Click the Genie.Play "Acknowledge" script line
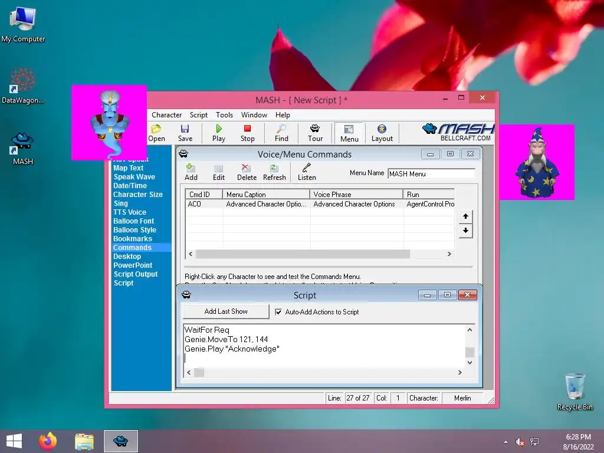The image size is (604, 453). [232, 349]
